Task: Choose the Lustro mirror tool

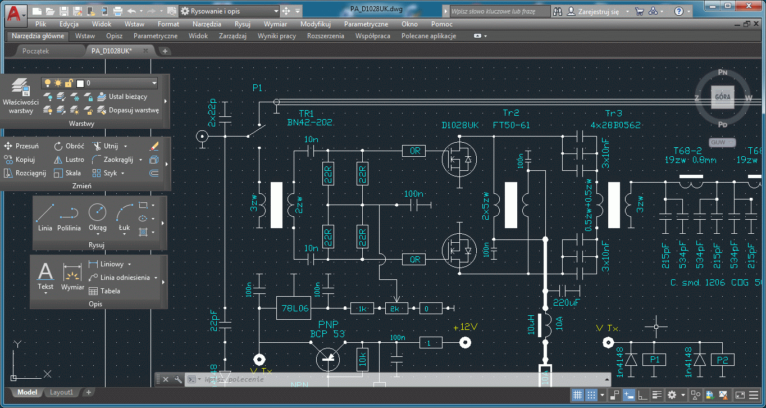Action: coord(69,160)
